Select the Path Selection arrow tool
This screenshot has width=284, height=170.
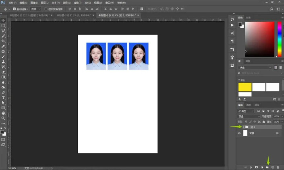pos(3,102)
